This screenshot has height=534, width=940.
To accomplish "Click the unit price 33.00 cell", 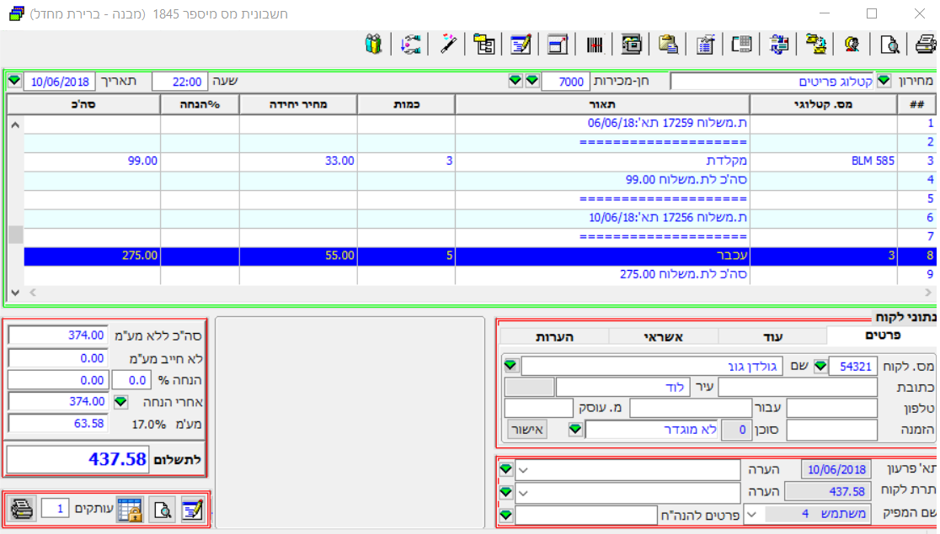I will (298, 161).
